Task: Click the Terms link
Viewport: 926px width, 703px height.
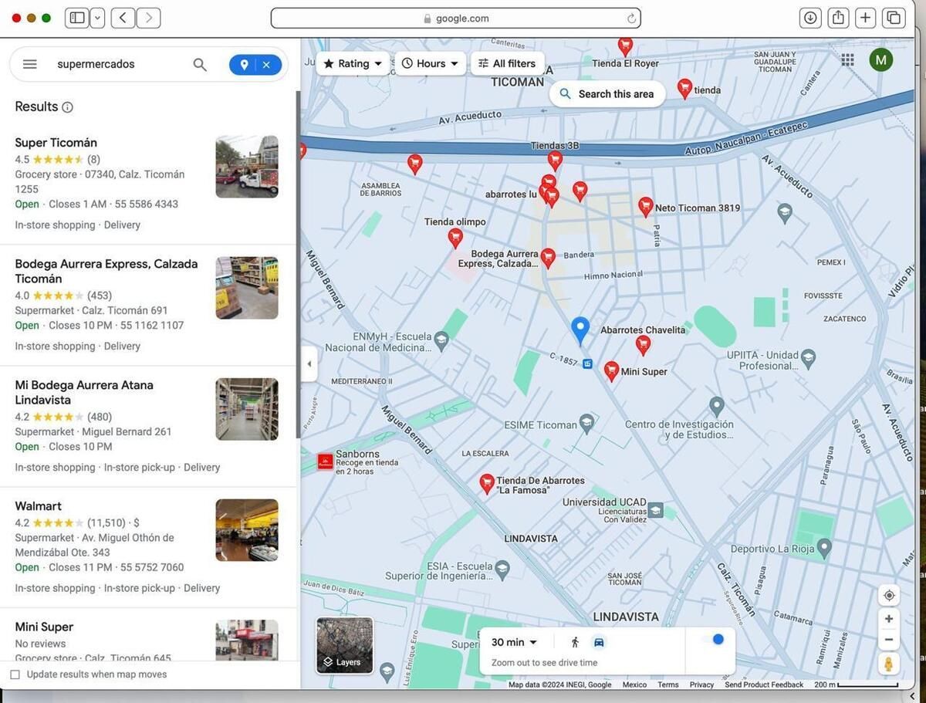Action: [668, 684]
